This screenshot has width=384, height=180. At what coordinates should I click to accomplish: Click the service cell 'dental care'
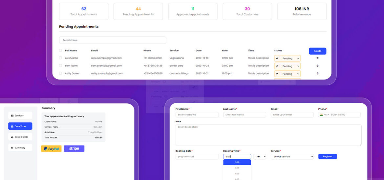(176, 66)
